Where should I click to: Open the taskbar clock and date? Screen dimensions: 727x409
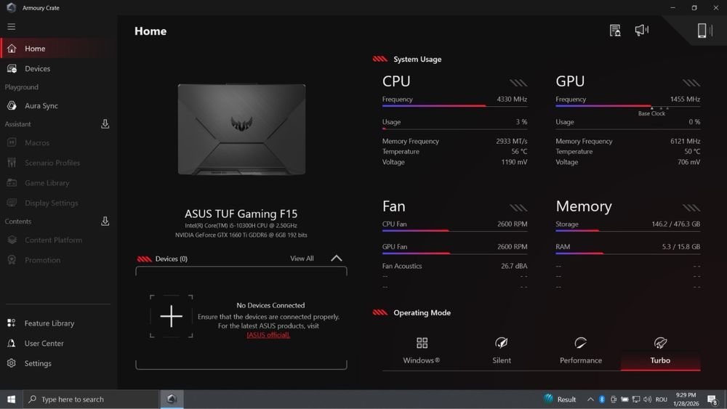[x=686, y=400]
